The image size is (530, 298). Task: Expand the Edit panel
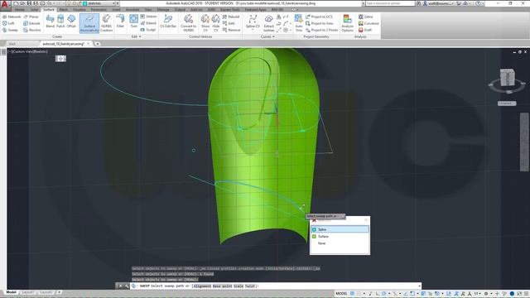click(136, 36)
